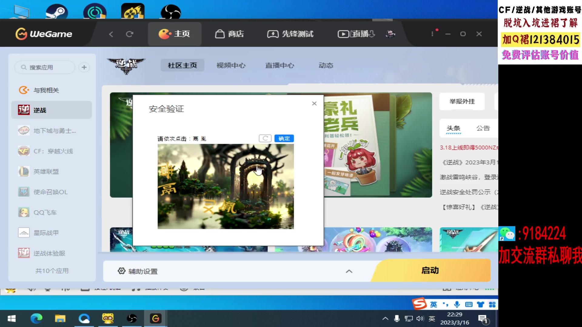Open the Steam desktop shortcut
Screen dimensions: 582x327
click(57, 12)
